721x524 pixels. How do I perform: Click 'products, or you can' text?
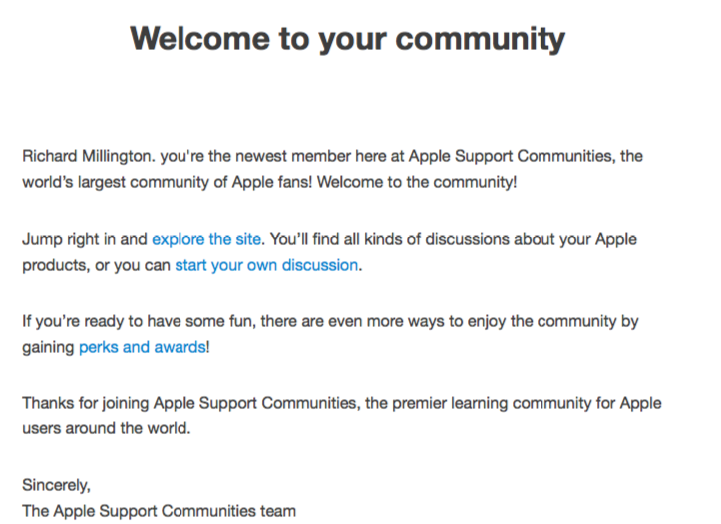(96, 265)
